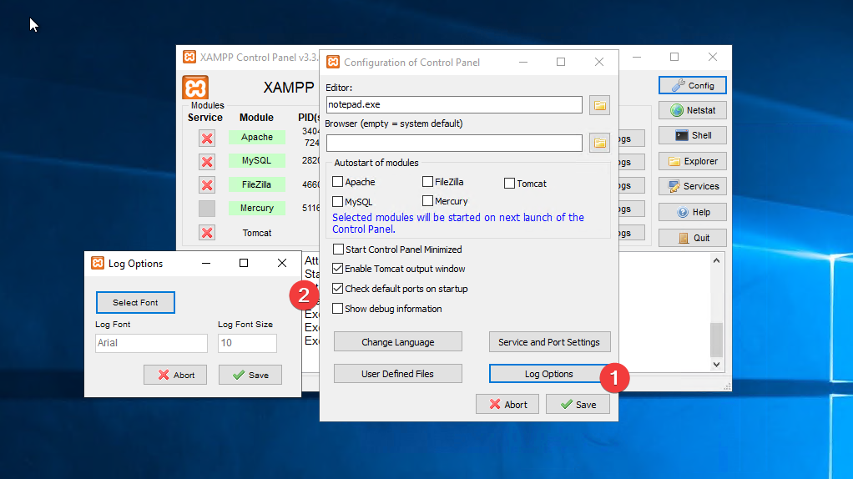The height and width of the screenshot is (479, 853).
Task: Click the FileZilla service red X icon
Action: (207, 185)
